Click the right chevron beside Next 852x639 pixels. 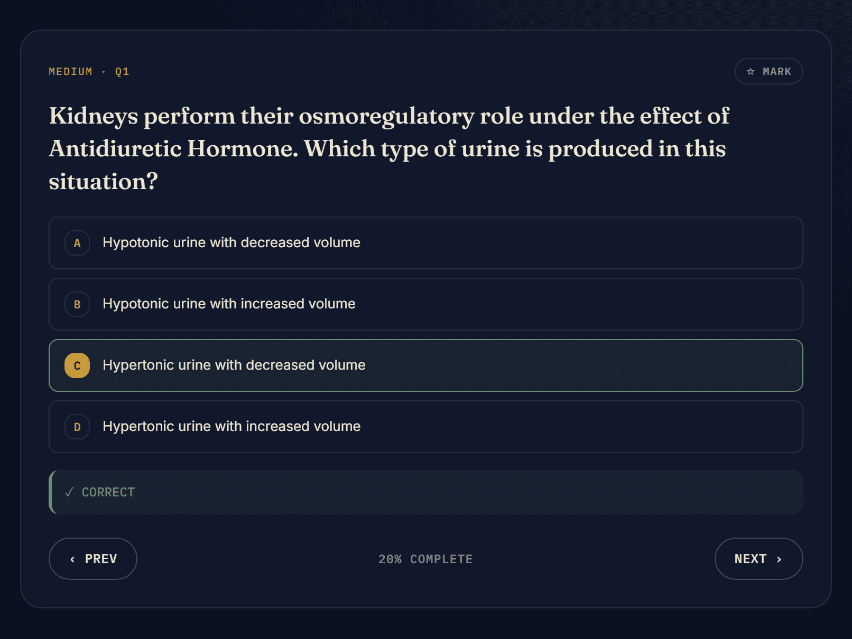pos(779,559)
